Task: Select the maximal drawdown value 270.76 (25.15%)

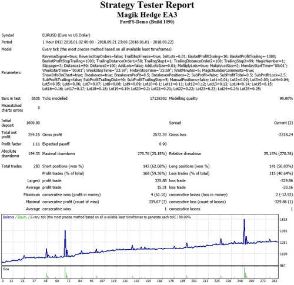Action: pos(152,154)
